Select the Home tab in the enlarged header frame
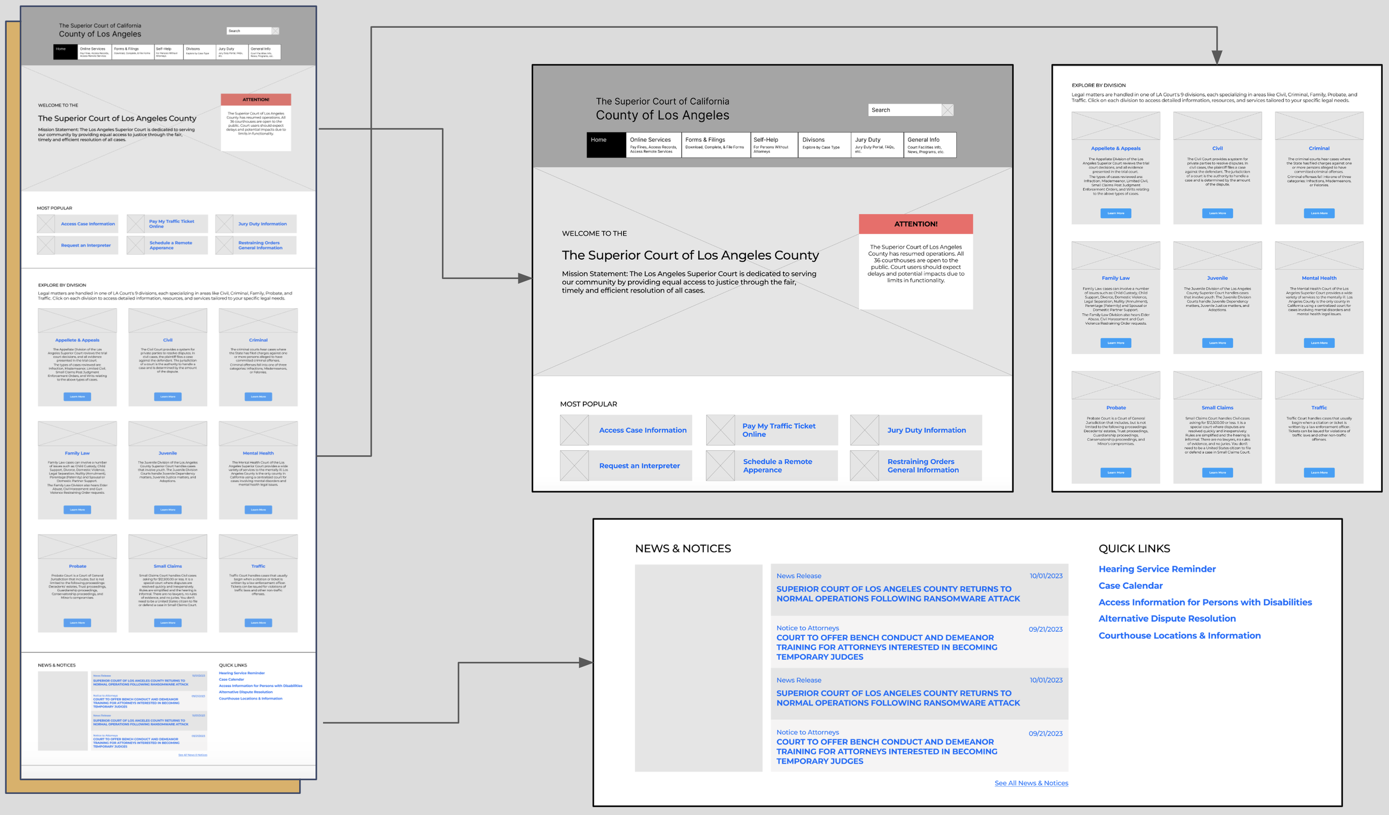This screenshot has width=1389, height=815. (606, 145)
